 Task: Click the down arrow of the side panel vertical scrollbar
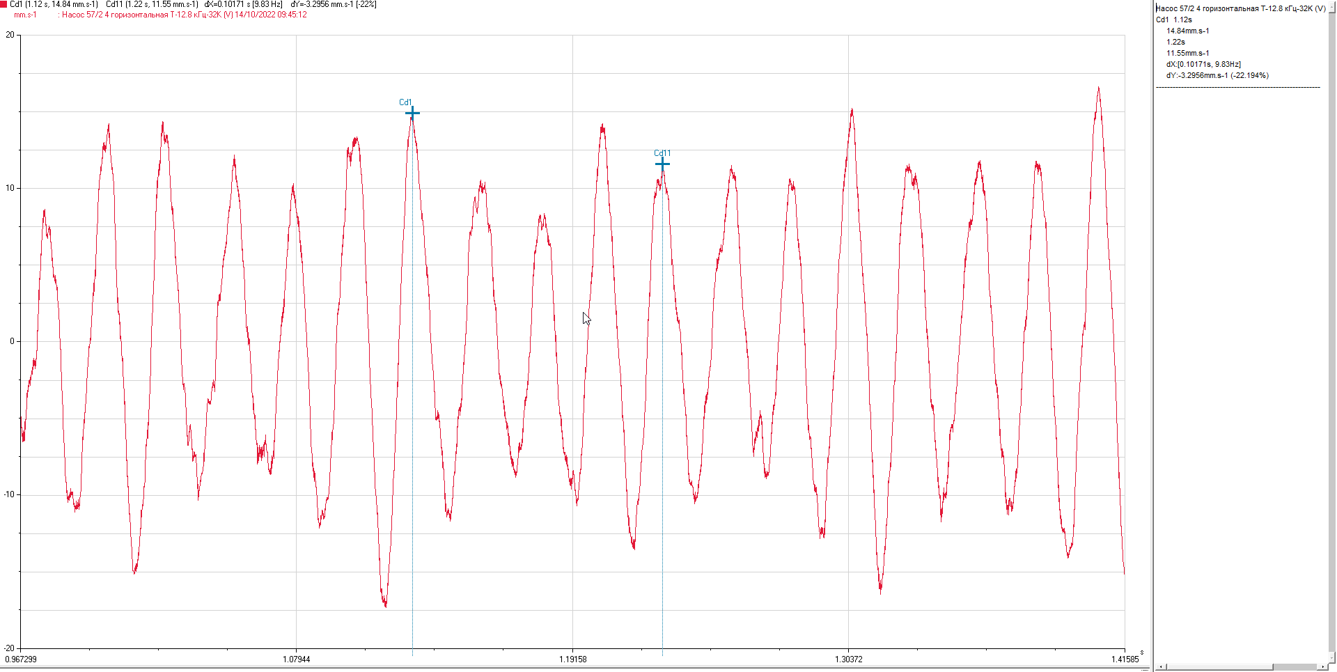[x=1332, y=657]
